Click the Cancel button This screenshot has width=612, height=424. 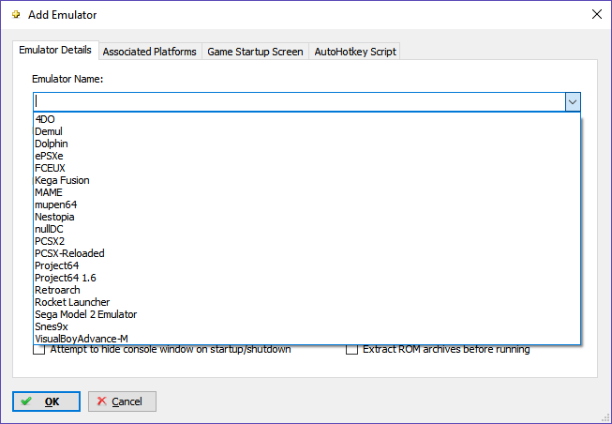(122, 401)
